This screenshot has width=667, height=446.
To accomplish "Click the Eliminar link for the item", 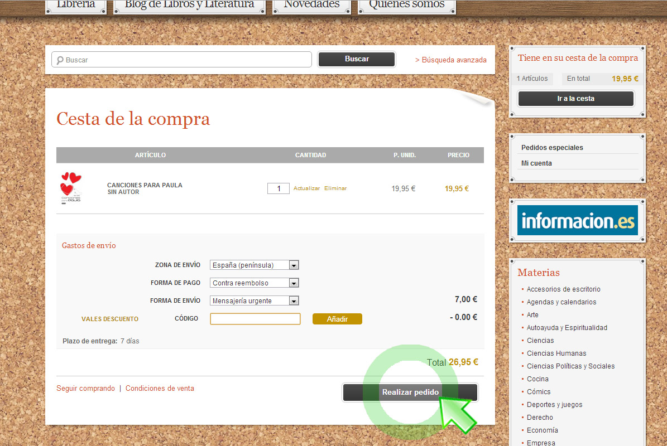I will [335, 188].
